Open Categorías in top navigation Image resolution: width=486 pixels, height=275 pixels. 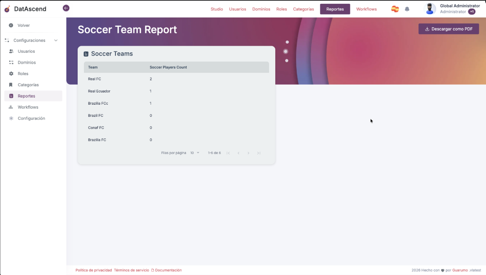click(x=303, y=9)
